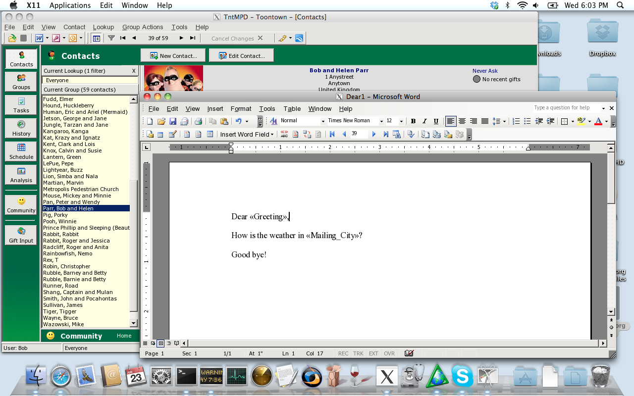Screen dimensions: 634x396
Task: Click the Home link in Community bar
Action: coord(124,336)
